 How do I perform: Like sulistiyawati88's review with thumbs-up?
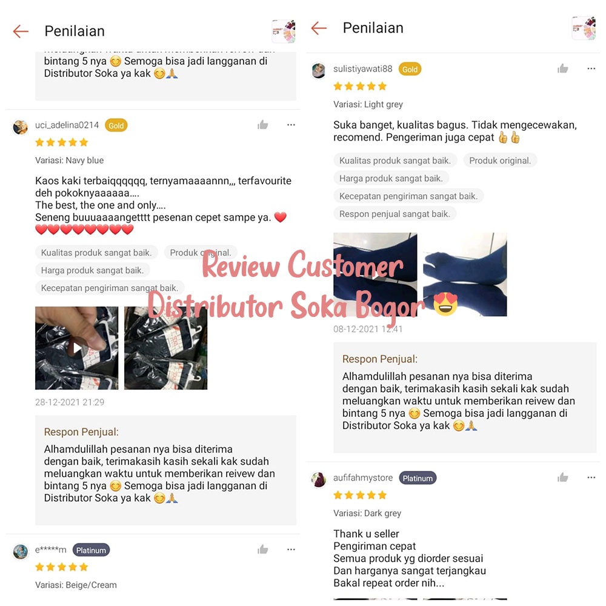563,69
